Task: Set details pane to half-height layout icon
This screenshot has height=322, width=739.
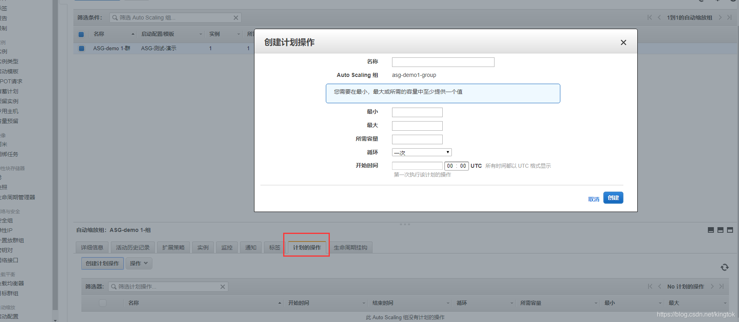Action: pos(720,230)
